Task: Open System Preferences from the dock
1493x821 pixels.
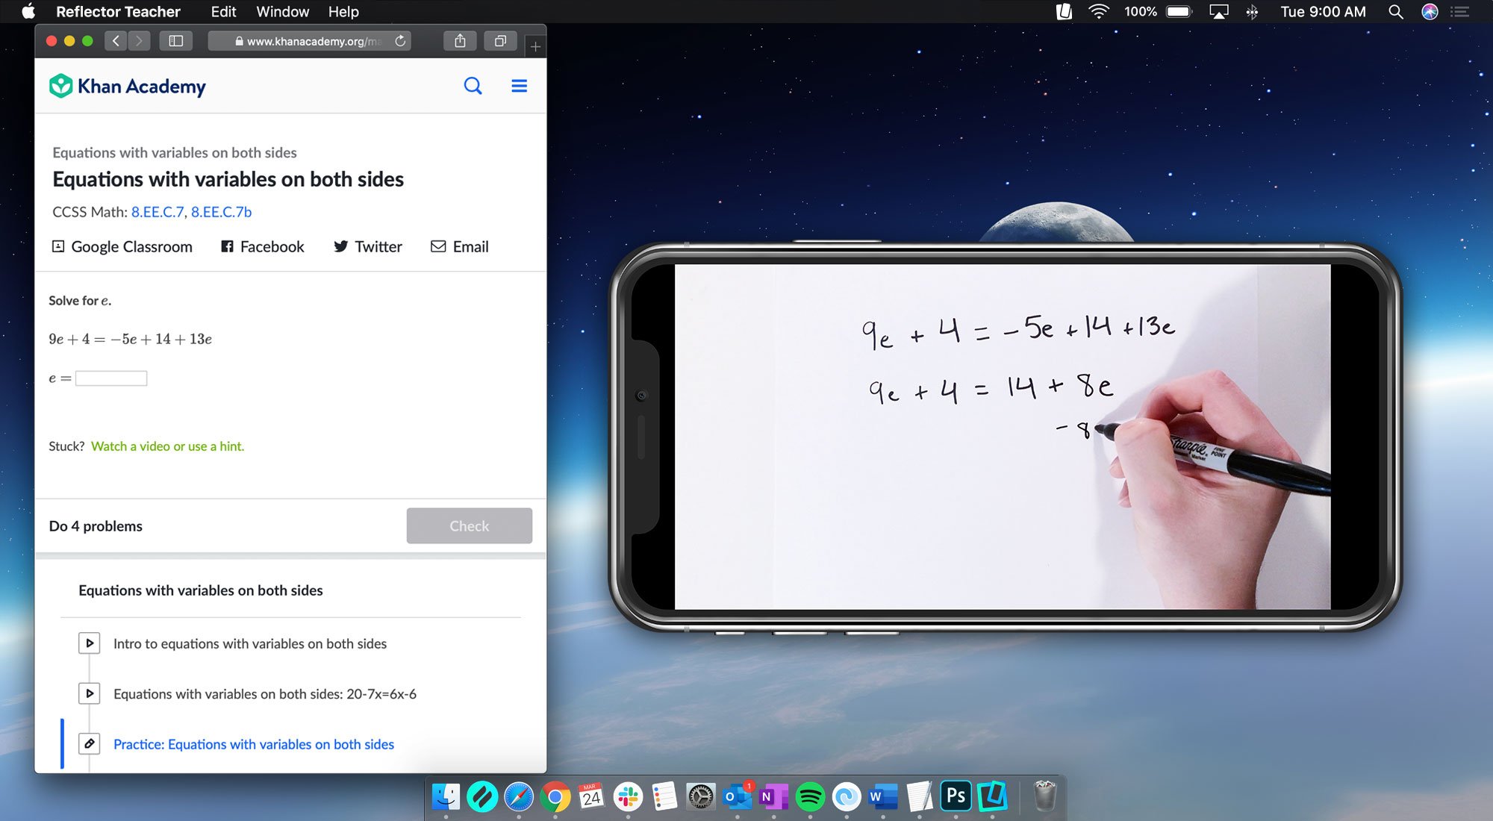Action: (700, 797)
